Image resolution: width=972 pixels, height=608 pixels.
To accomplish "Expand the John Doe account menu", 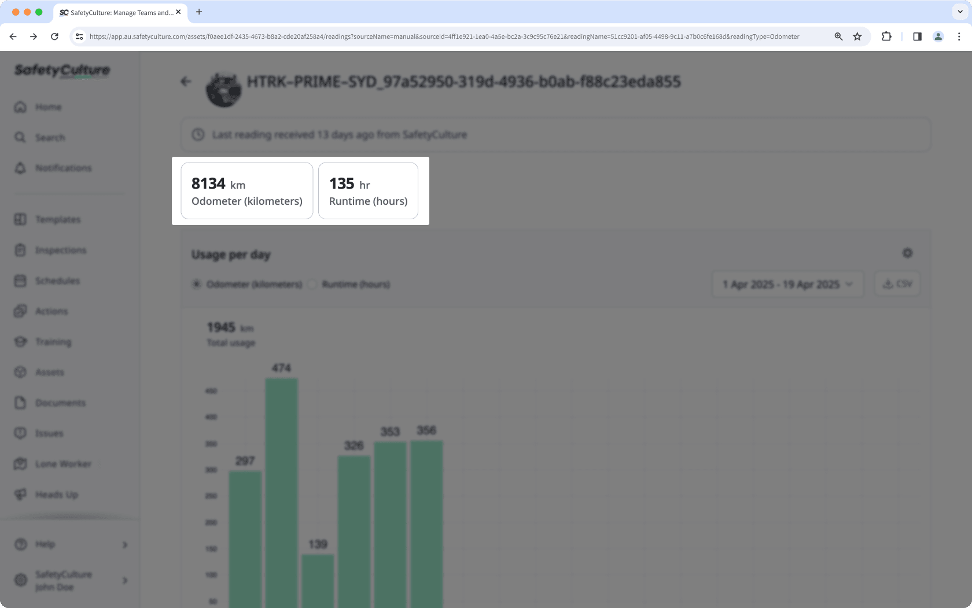I will click(x=125, y=580).
